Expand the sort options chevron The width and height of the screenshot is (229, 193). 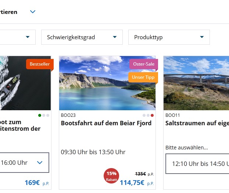tap(33, 12)
